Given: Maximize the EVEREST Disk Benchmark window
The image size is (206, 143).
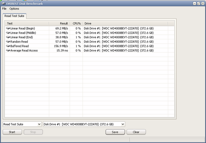Looking at the screenshot, I should point(199,3).
